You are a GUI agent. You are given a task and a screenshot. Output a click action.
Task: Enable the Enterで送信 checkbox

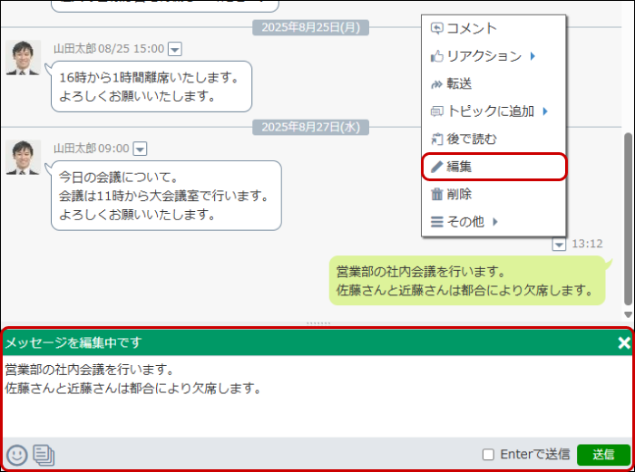point(488,455)
